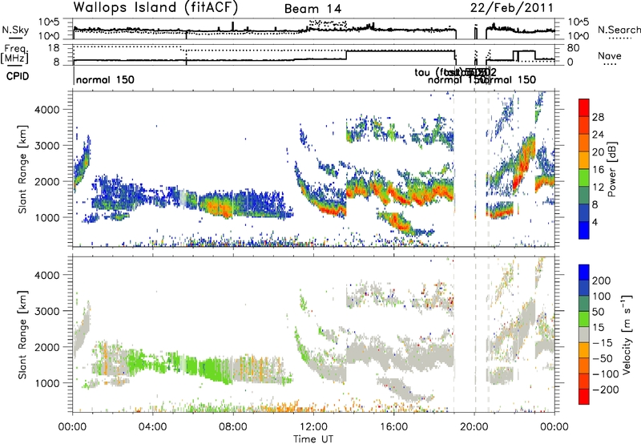This screenshot has height=444, width=641.
Task: Select the 'Beam 14' label
Action: pyautogui.click(x=312, y=9)
